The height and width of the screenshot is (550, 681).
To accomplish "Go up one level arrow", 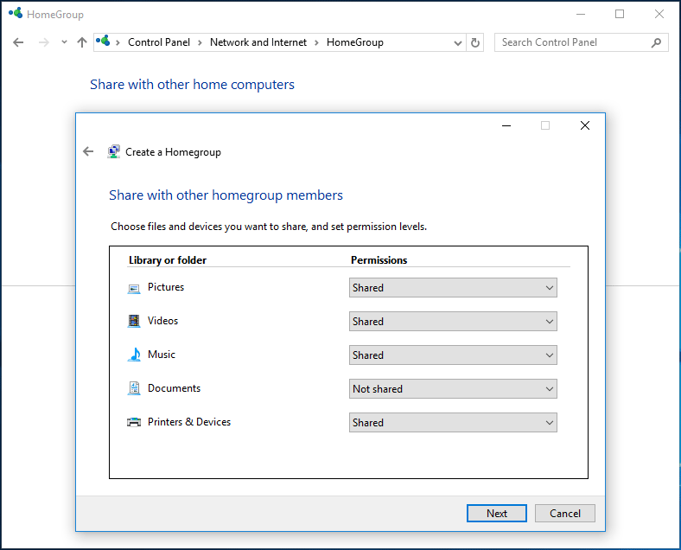I will tap(82, 42).
